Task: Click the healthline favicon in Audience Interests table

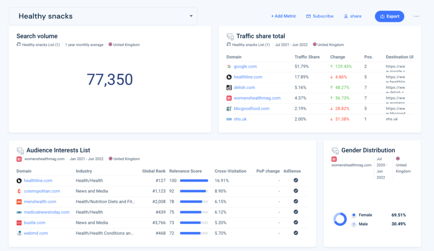Action: (19, 181)
